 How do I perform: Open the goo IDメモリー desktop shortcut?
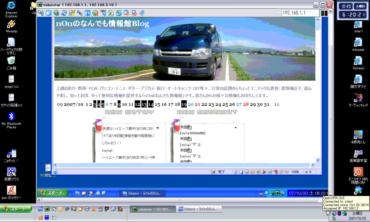coord(11,192)
